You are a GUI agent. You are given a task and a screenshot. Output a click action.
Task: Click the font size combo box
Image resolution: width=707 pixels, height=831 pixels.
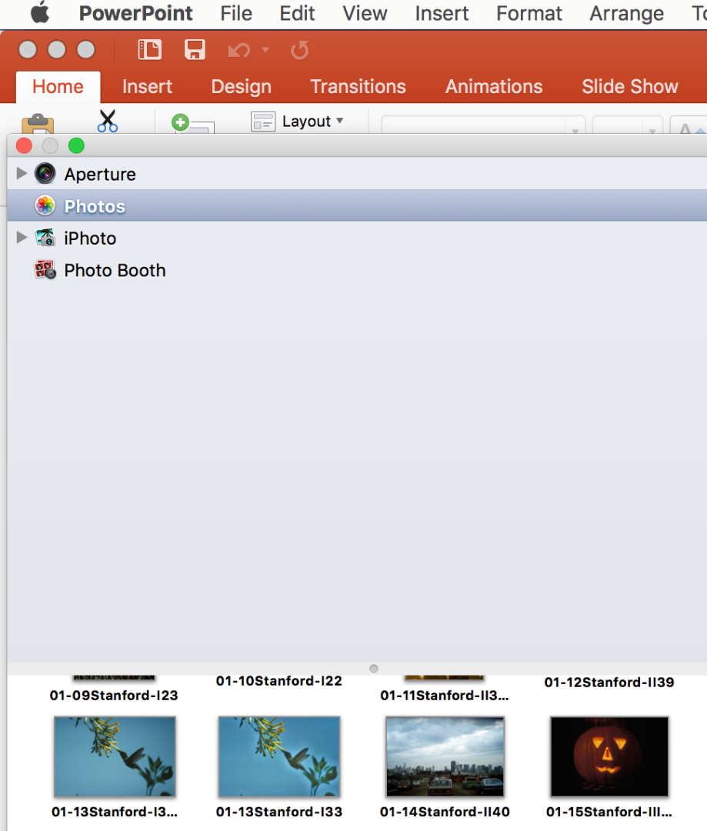(627, 125)
